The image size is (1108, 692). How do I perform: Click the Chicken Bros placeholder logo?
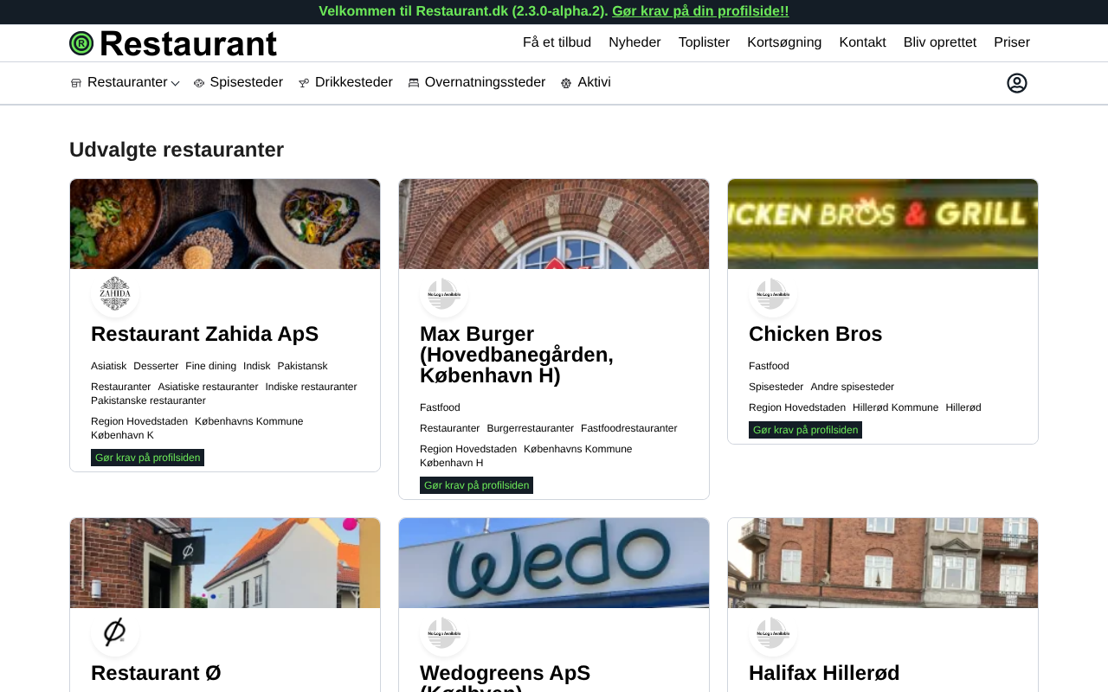point(773,293)
